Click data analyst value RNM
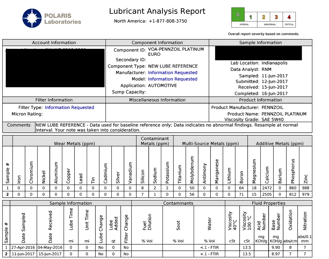Viewport: 329px width, 259px height. [x=266, y=70]
